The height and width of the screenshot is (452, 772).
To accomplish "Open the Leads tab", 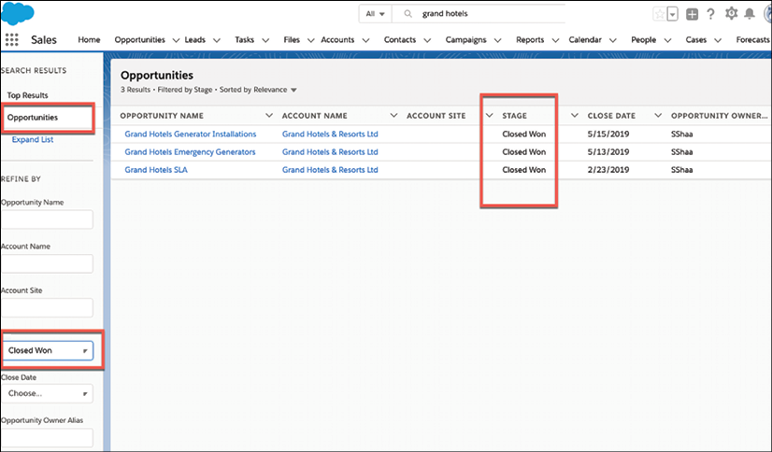I will [x=195, y=40].
